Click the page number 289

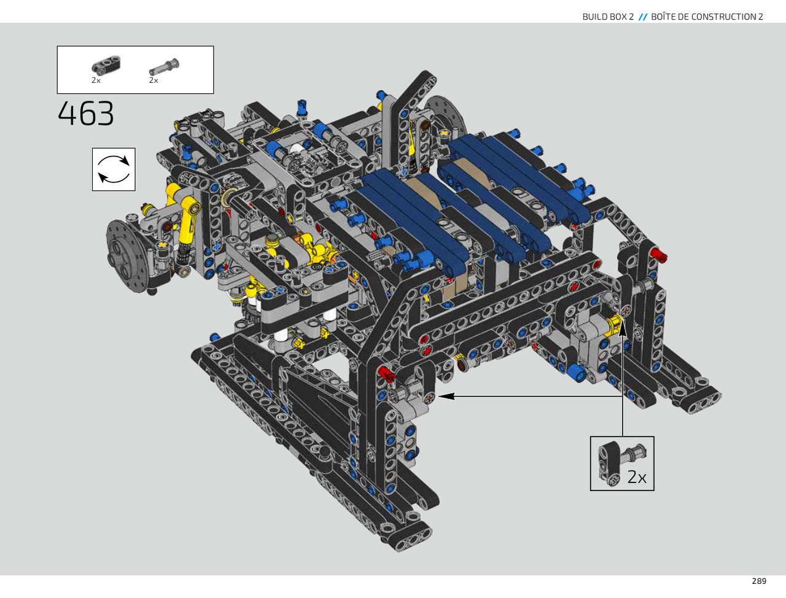758,581
